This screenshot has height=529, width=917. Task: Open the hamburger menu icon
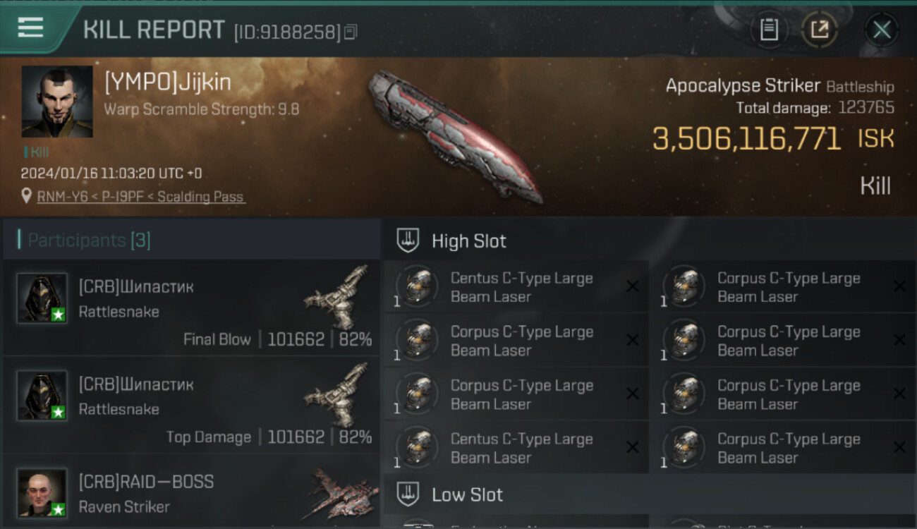30,28
